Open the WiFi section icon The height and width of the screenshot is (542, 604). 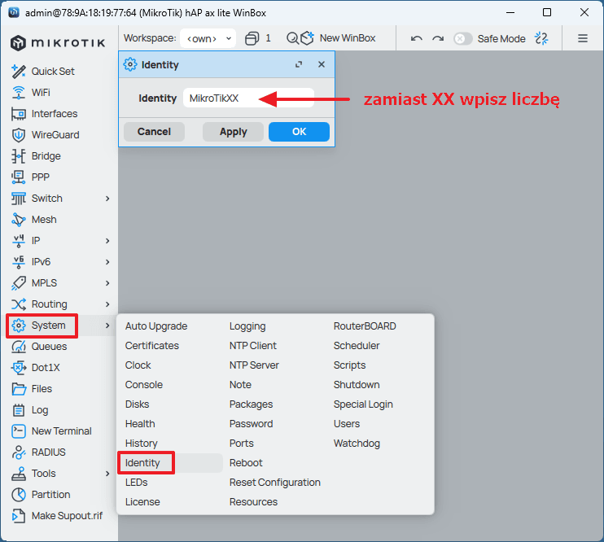(19, 93)
